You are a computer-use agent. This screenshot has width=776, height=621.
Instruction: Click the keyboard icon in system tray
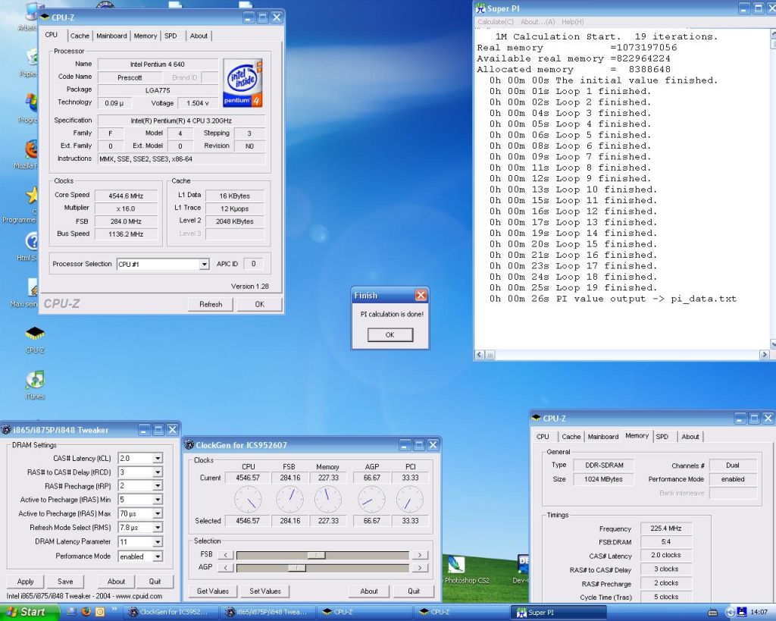[x=712, y=613]
